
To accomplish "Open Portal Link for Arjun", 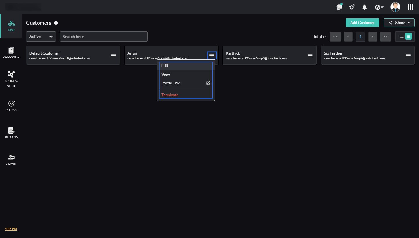I will click(x=171, y=83).
